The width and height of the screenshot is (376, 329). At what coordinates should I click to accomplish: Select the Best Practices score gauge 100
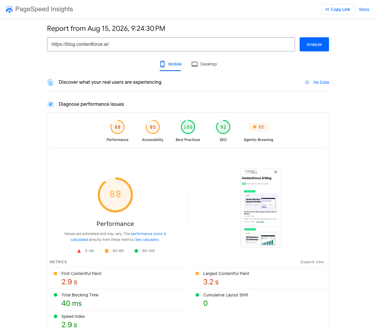click(188, 127)
